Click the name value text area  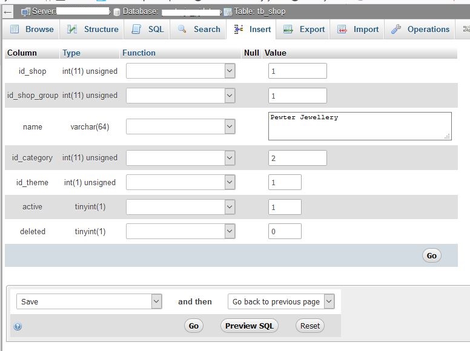359,126
